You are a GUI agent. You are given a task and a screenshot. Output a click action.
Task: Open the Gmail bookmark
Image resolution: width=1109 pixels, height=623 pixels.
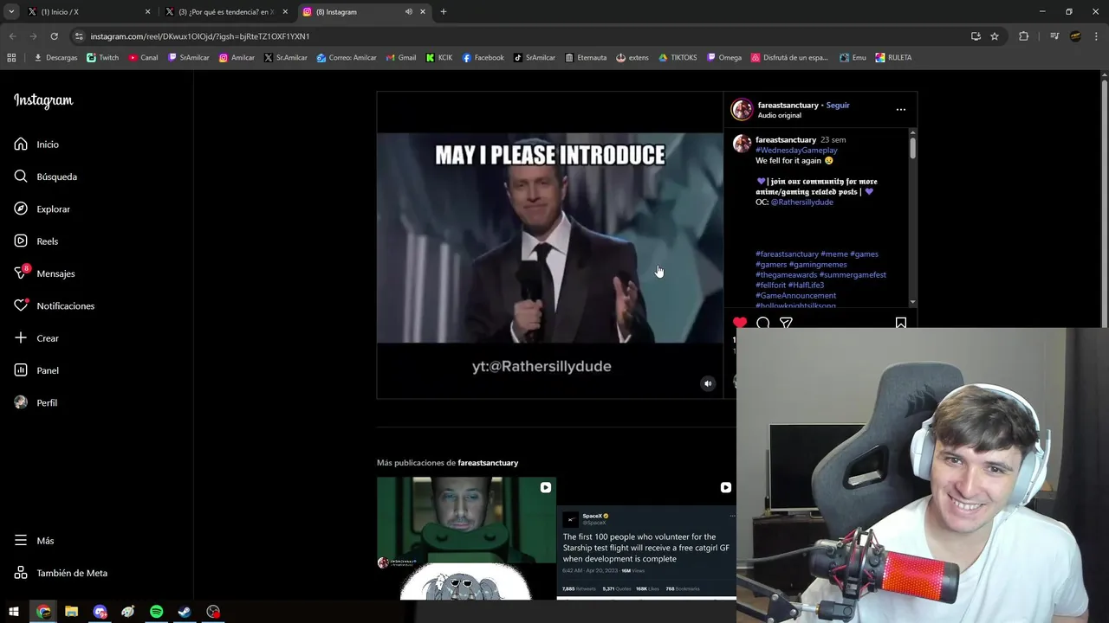click(400, 58)
